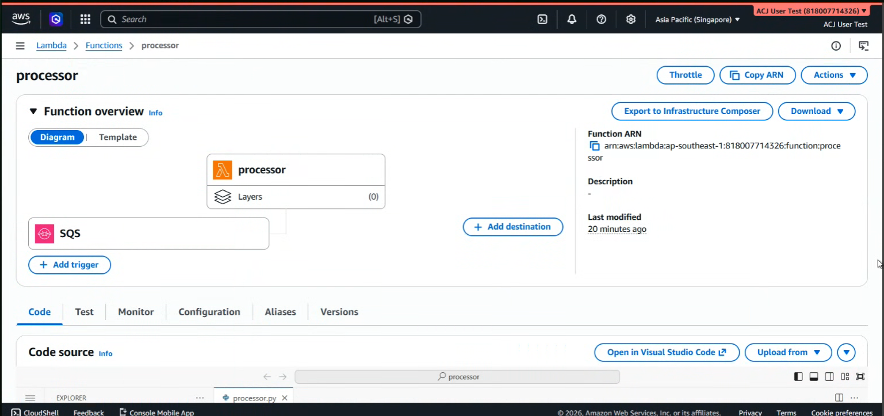This screenshot has width=884, height=416.
Task: Switch to the Code tab
Action: (40, 312)
